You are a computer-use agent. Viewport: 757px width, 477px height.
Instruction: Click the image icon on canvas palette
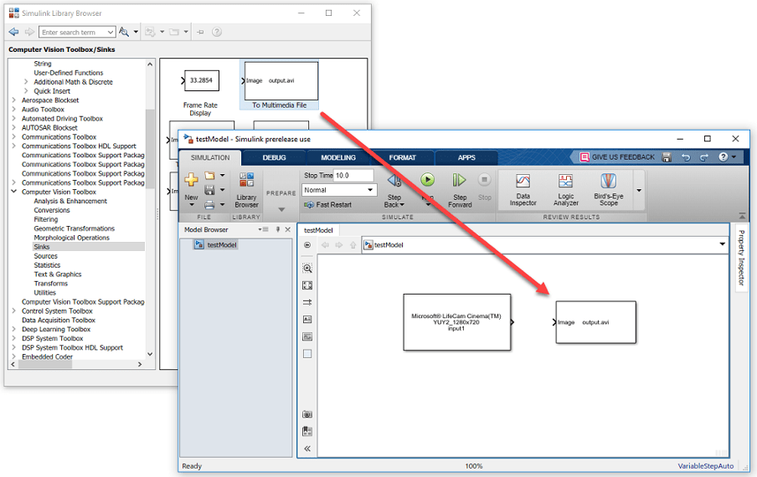point(307,336)
